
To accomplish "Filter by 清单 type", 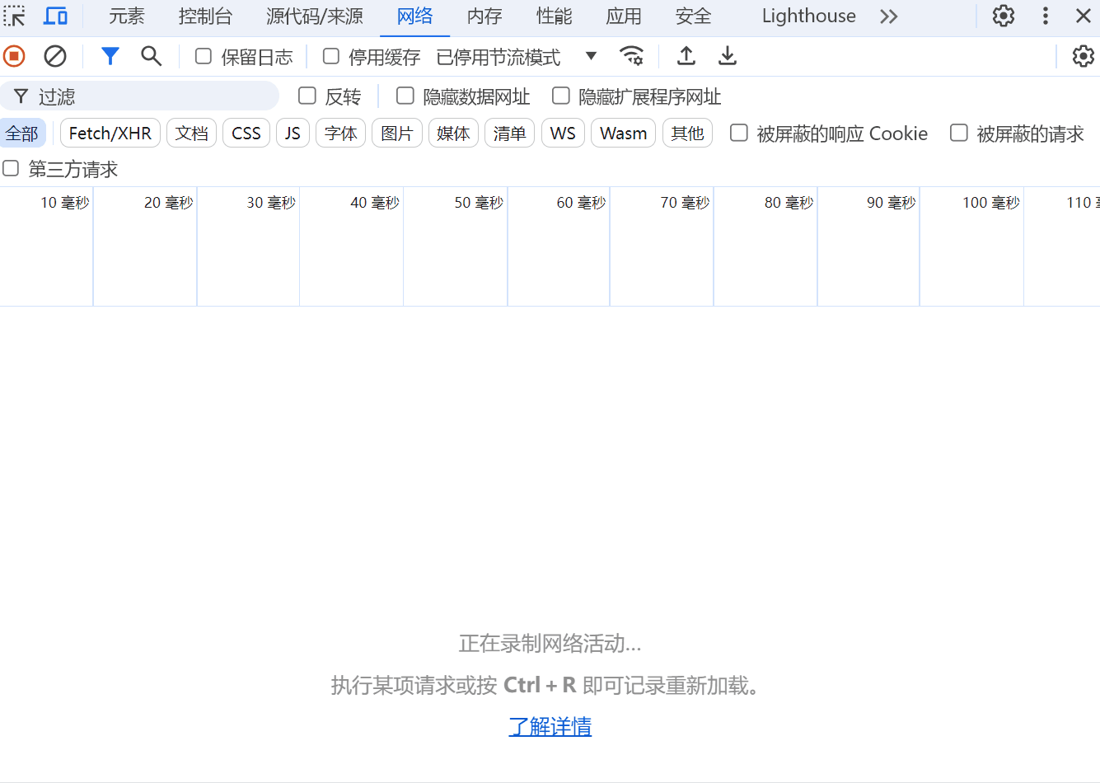I will coord(509,133).
